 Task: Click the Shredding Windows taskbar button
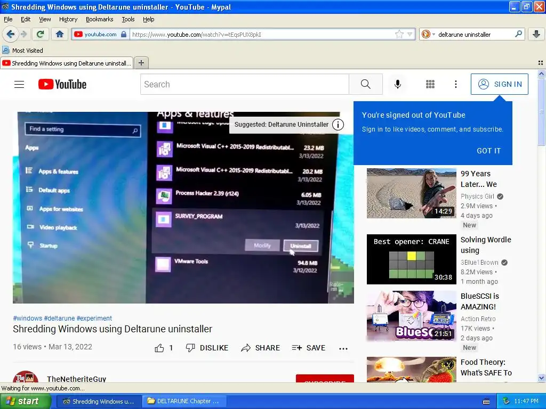(x=99, y=401)
